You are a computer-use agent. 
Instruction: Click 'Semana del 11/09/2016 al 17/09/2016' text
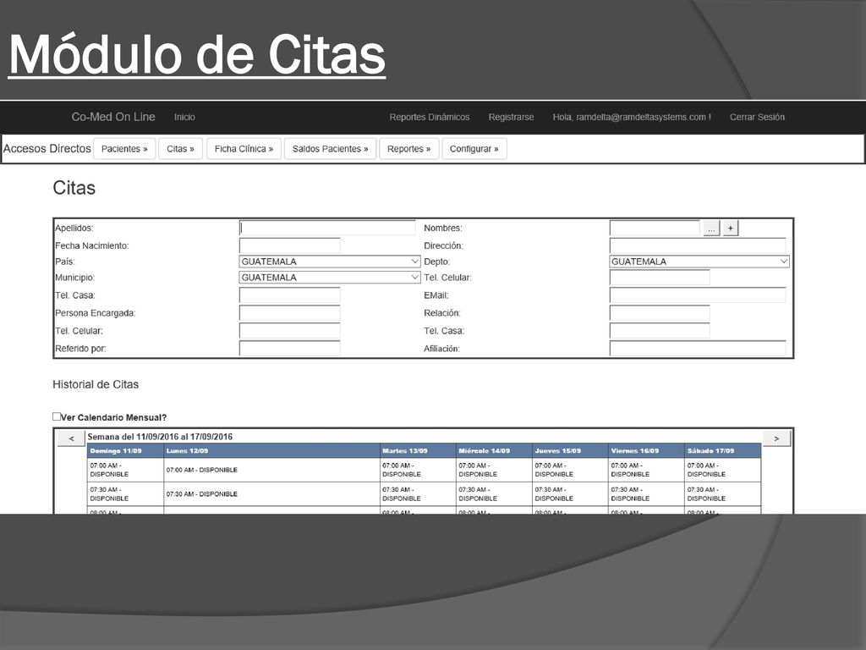click(x=160, y=437)
